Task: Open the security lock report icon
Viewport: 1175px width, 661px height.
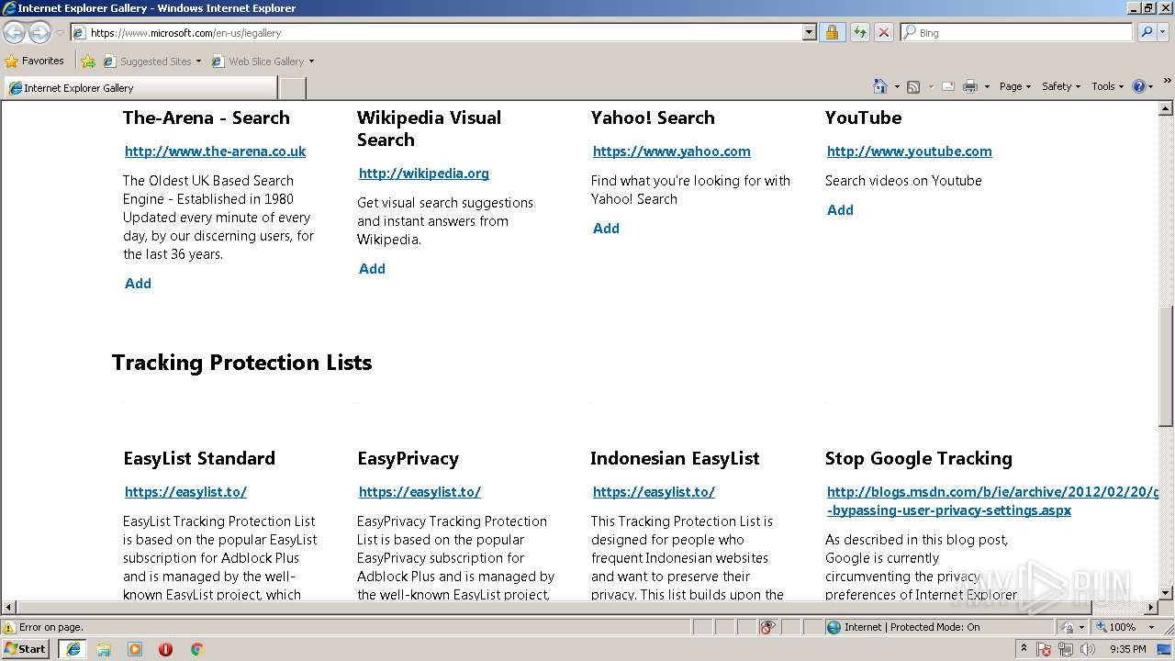Action: tap(832, 32)
